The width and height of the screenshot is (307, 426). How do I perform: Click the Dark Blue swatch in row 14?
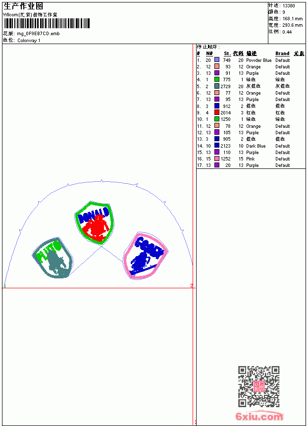pyautogui.click(x=217, y=146)
